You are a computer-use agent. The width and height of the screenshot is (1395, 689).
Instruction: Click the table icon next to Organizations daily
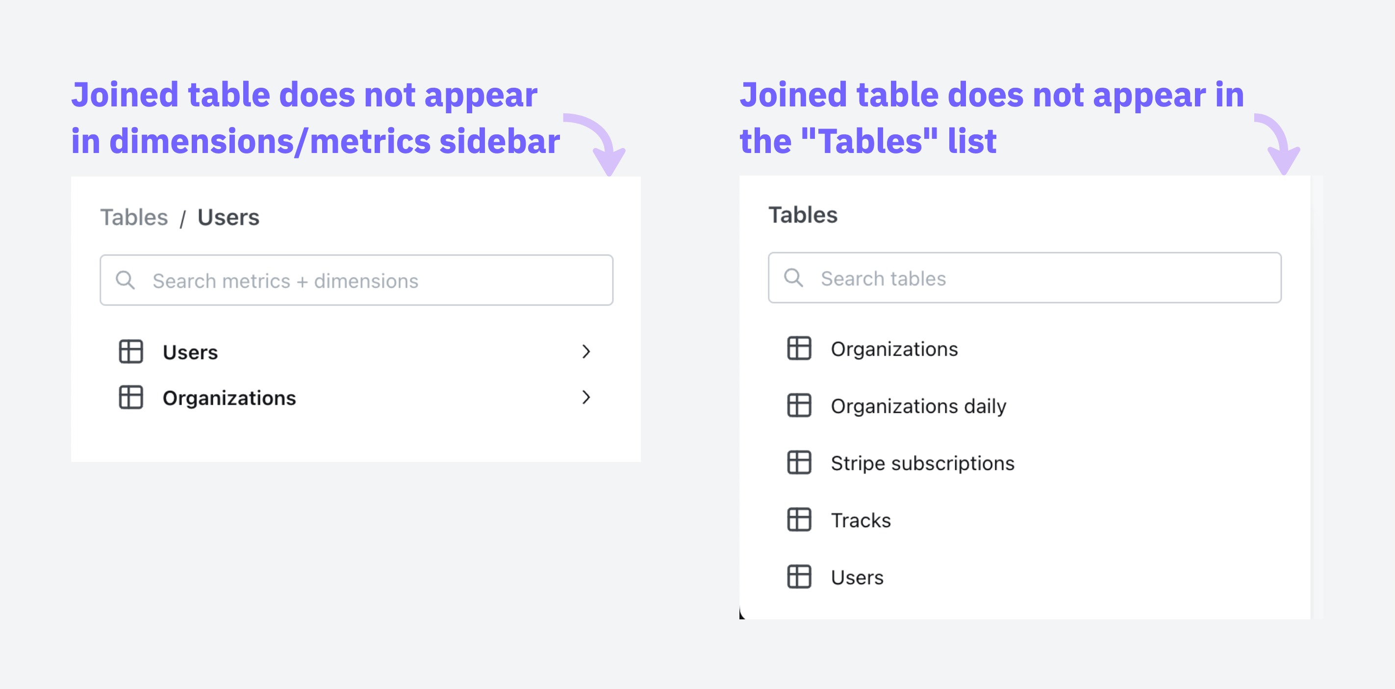(799, 406)
